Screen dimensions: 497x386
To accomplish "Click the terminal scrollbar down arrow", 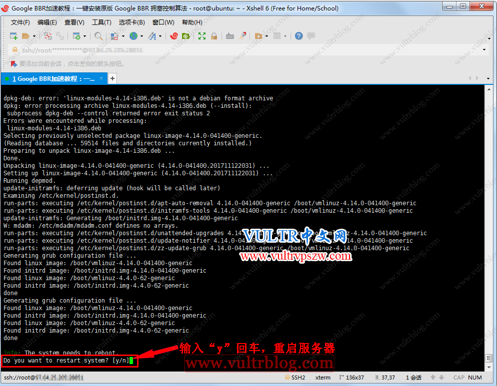I will point(489,368).
